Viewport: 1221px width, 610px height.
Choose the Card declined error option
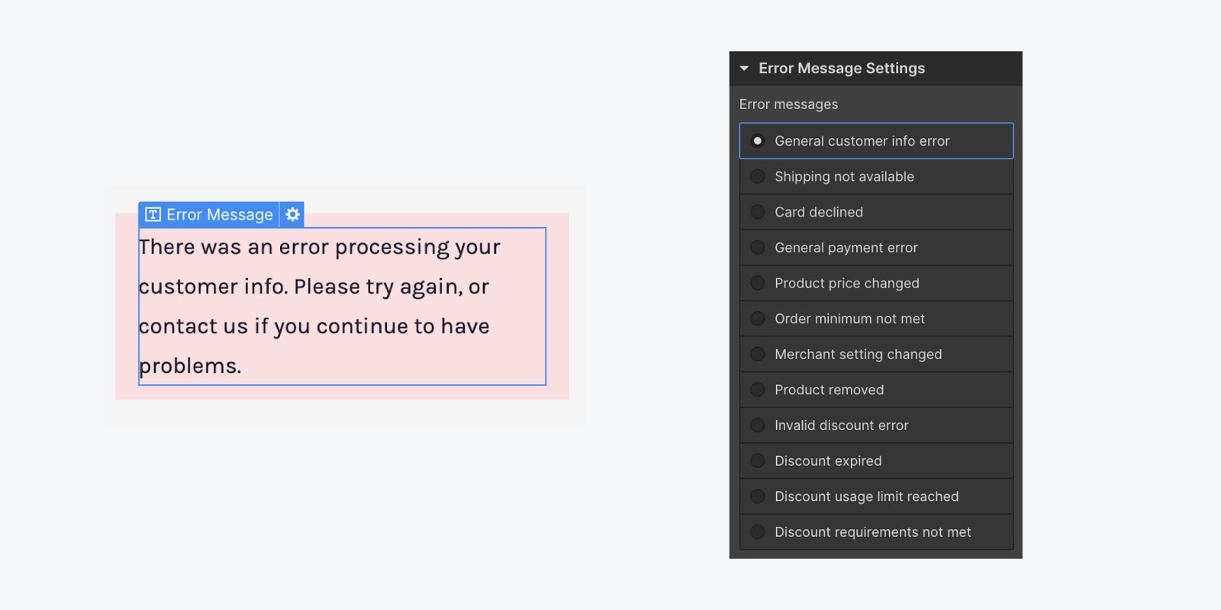tap(876, 212)
